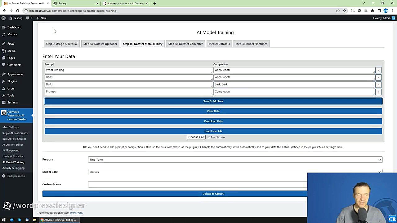This screenshot has width=397, height=223.
Task: Open the WordPress.org footer link
Action: [76, 213]
